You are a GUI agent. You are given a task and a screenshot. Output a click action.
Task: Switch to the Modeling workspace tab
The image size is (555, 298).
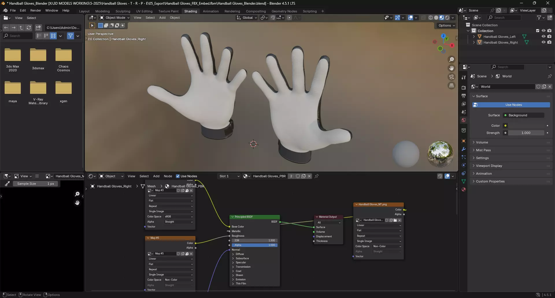pos(103,11)
